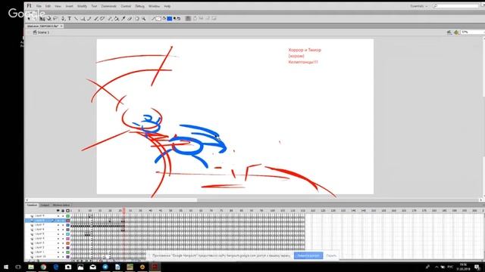Open the Commands menu
485x272 pixels.
pyautogui.click(x=109, y=6)
